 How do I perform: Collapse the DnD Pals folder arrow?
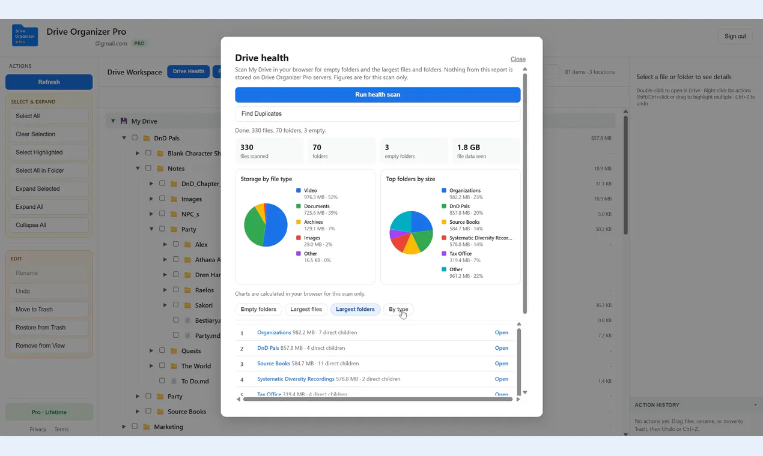[x=124, y=138]
